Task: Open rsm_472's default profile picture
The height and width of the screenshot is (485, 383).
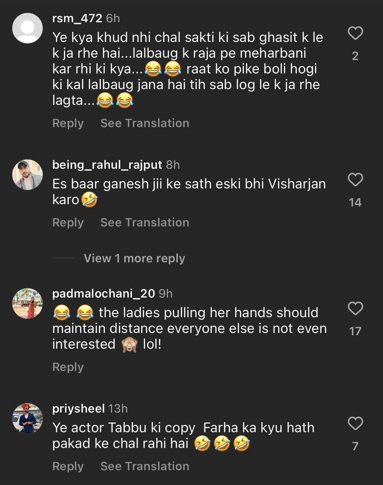Action: 27,28
